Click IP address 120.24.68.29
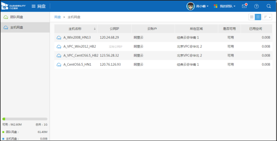 click(109, 37)
